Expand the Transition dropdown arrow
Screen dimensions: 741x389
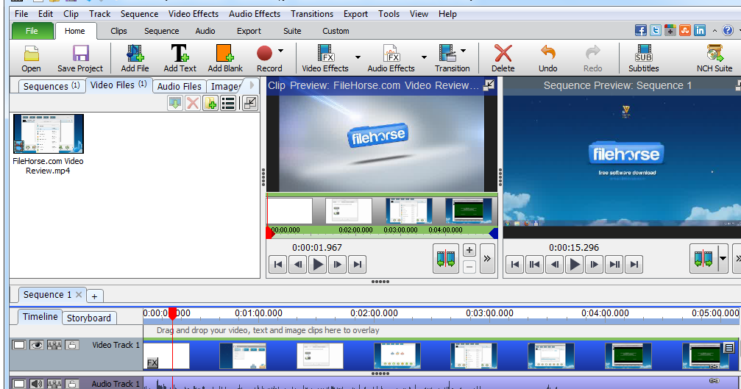pyautogui.click(x=463, y=51)
